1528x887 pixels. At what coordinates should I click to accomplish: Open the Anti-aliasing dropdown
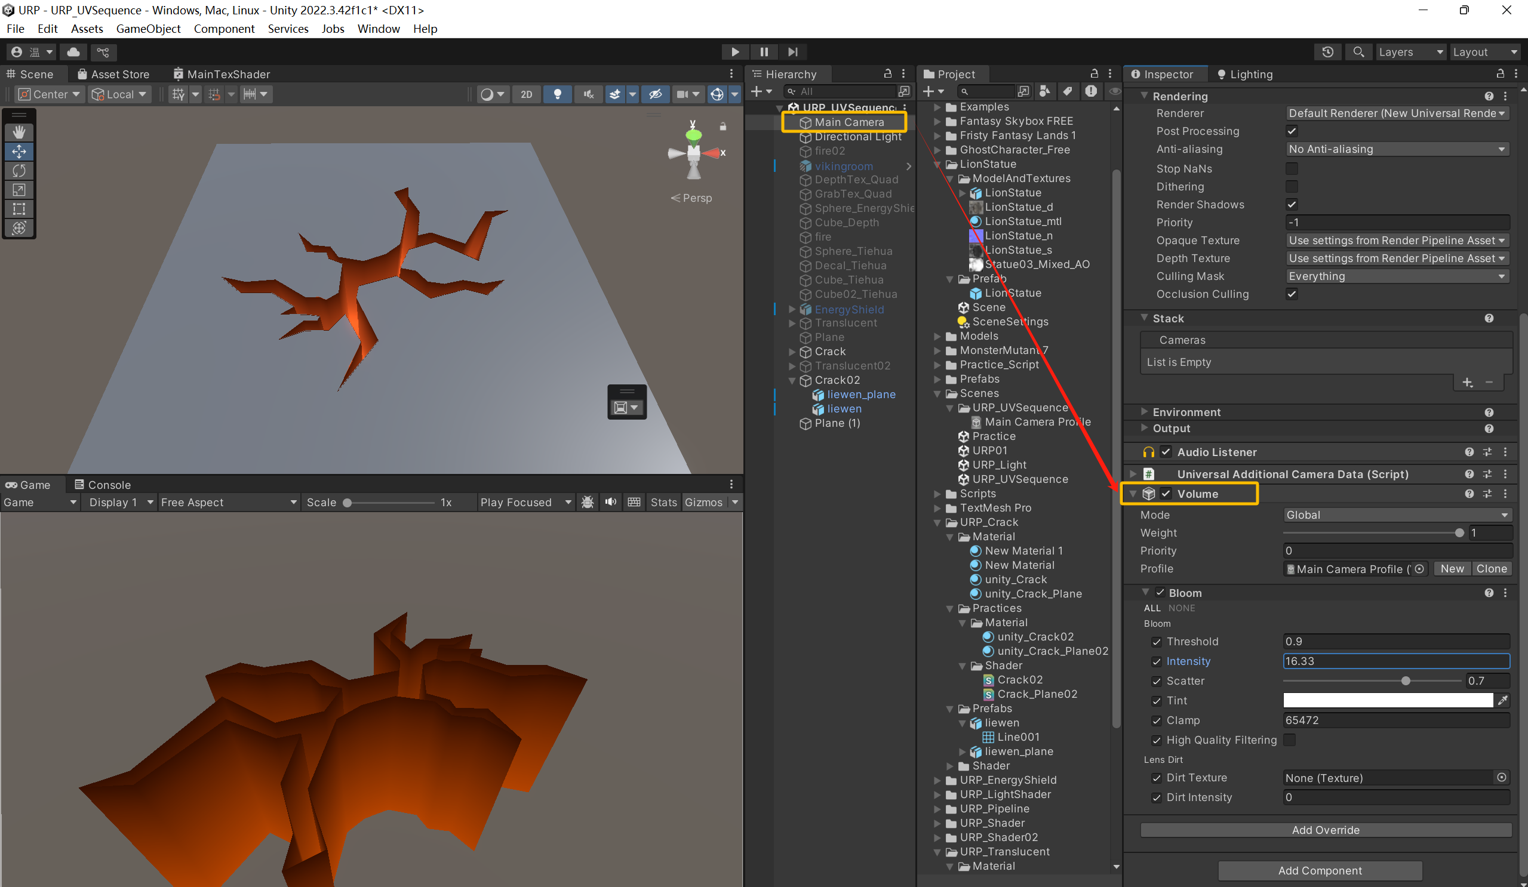click(1397, 149)
